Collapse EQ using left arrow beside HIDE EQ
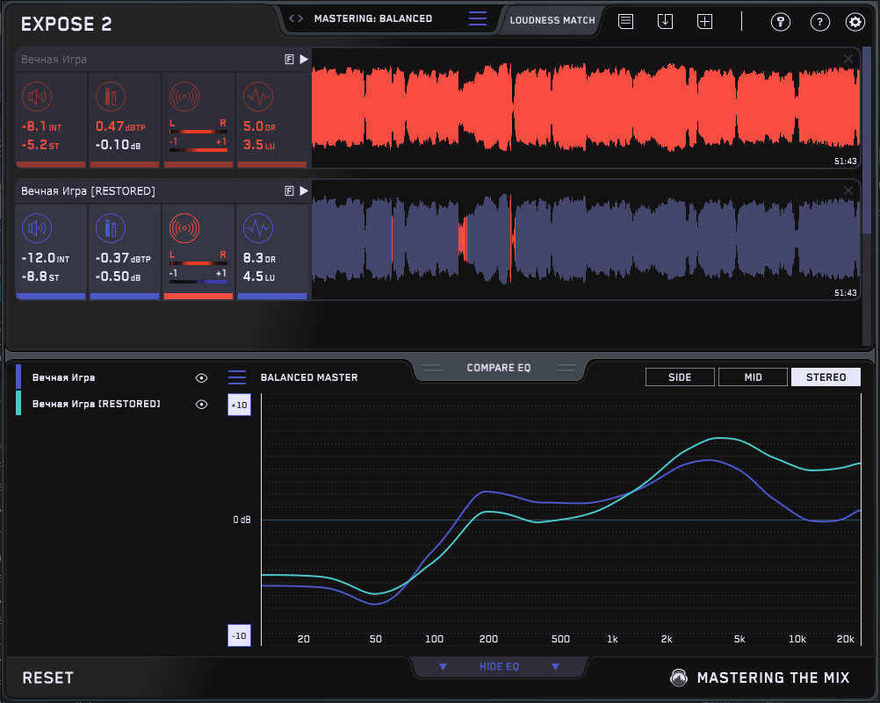880x703 pixels. (x=443, y=666)
